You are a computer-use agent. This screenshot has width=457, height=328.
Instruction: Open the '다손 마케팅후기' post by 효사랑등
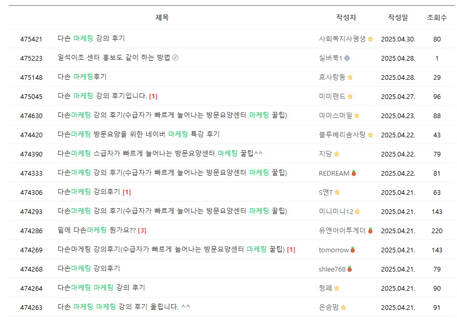click(x=82, y=77)
